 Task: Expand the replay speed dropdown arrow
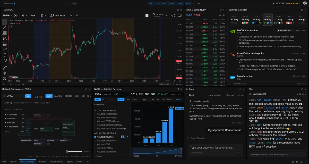click(26, 15)
